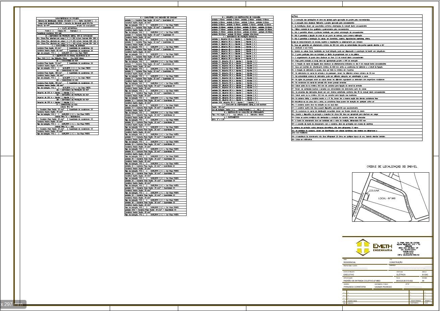The height and width of the screenshot is (311, 440).
Task: Click the 'LOCAL - Nº 948' map label
Action: coord(387,198)
